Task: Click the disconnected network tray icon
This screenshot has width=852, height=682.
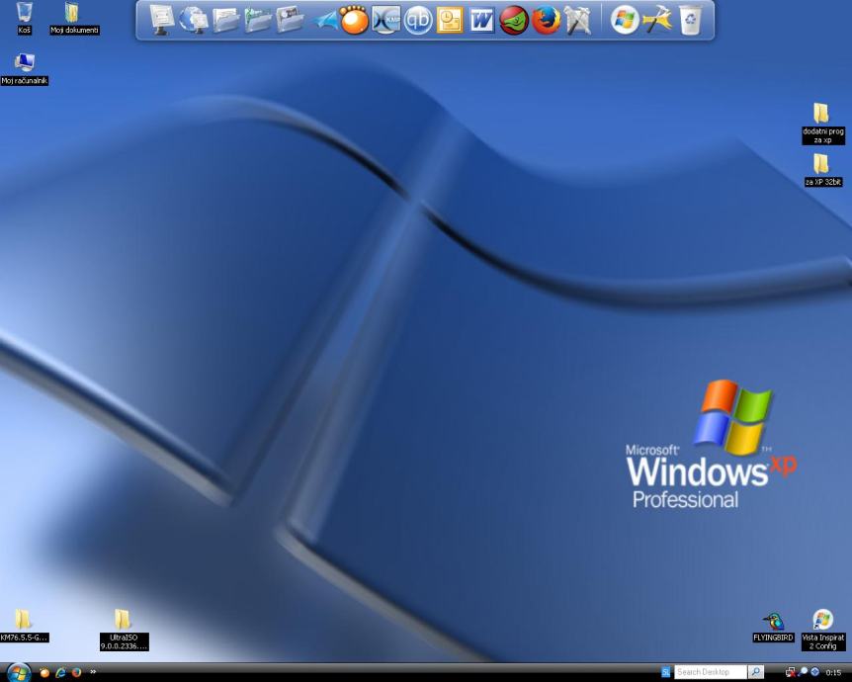Action: (x=791, y=672)
